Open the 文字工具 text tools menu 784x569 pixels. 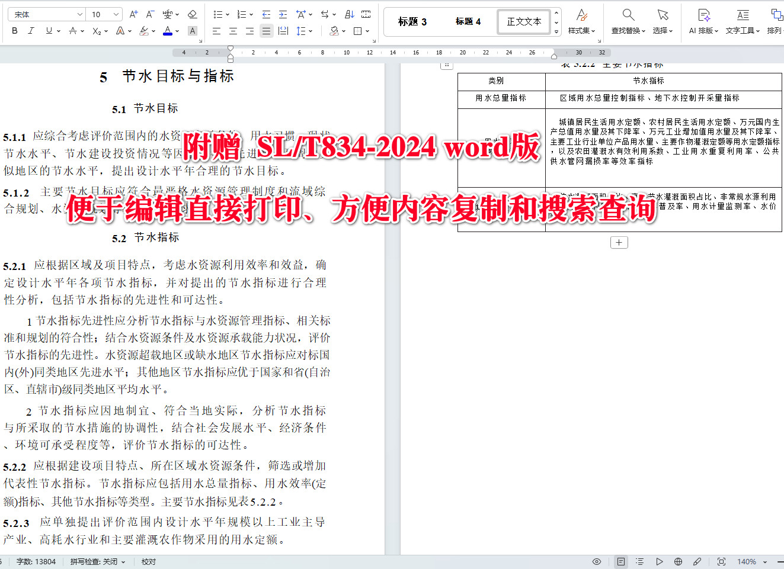(x=743, y=21)
